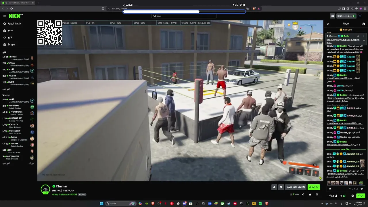Open the Kick user profile avatar
The height and width of the screenshot is (207, 368).
pos(360,16)
